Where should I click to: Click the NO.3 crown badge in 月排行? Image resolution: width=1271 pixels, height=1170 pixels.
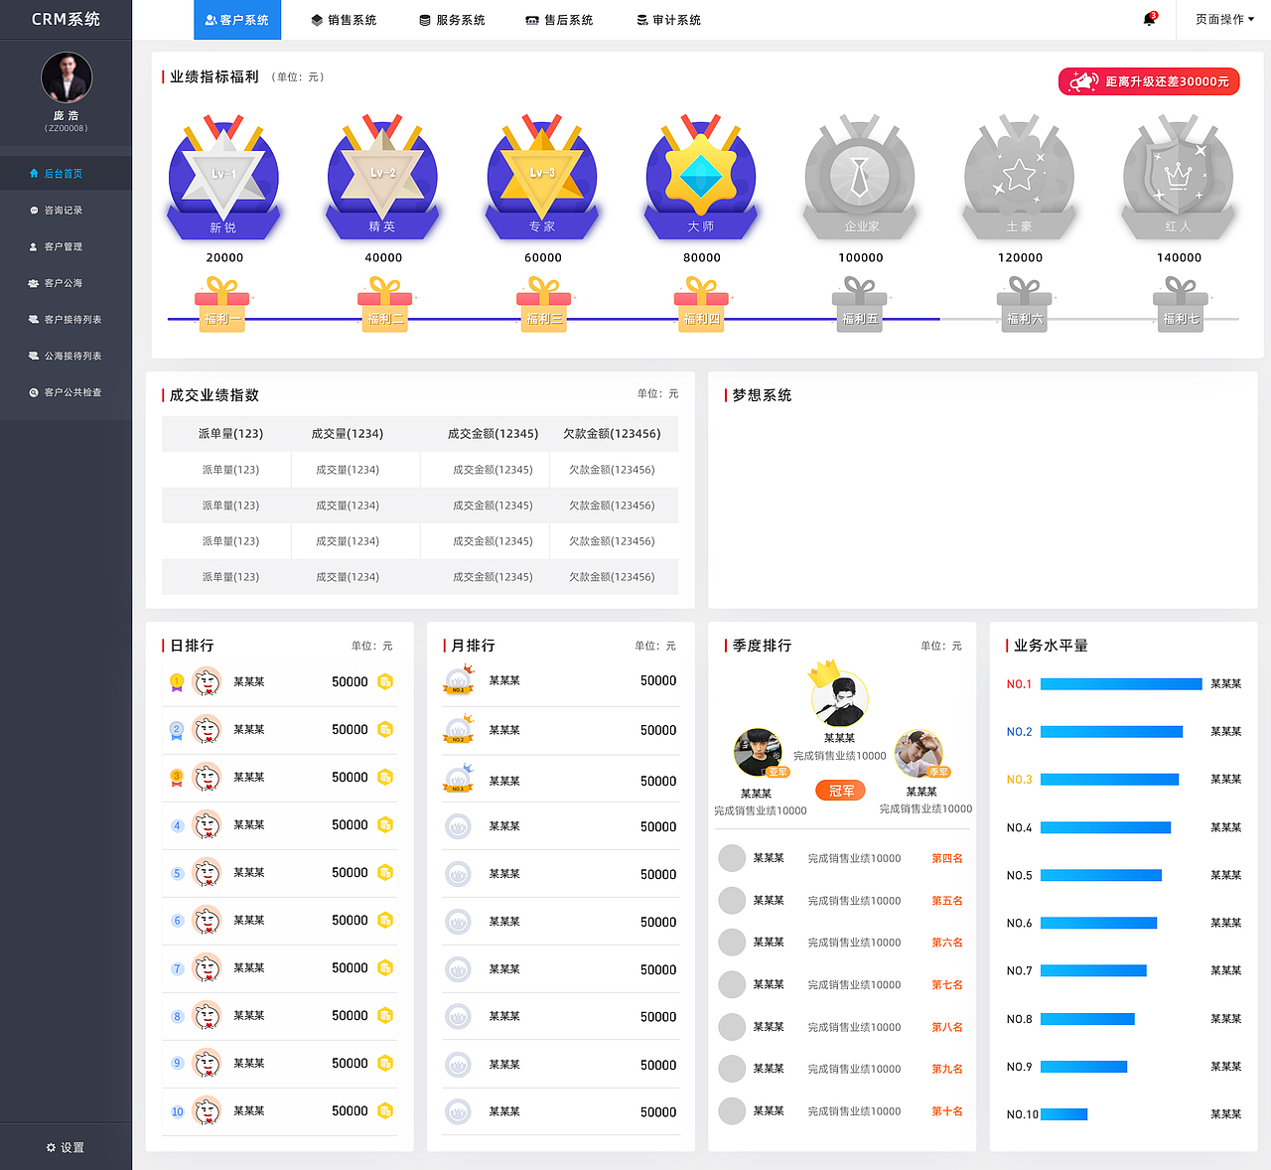pos(458,779)
